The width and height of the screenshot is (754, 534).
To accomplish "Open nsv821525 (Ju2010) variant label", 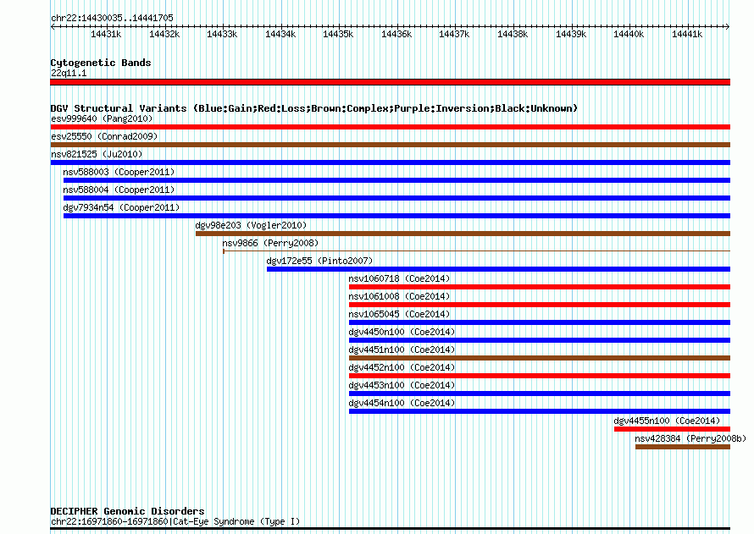I will click(x=97, y=154).
